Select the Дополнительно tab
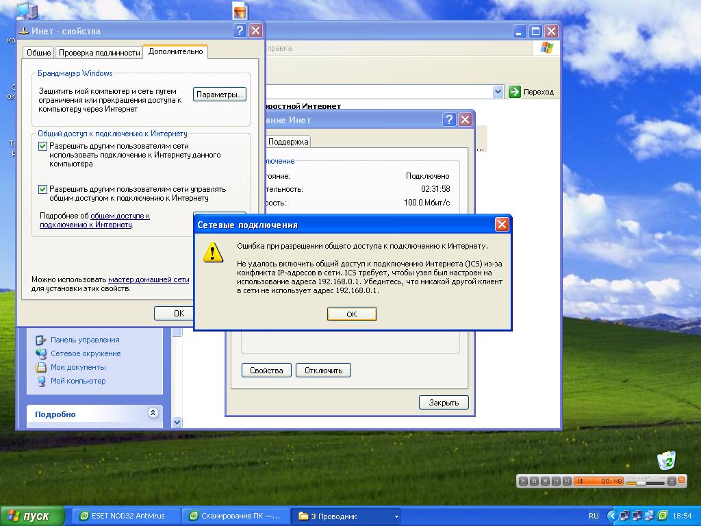This screenshot has width=701, height=526. [175, 51]
